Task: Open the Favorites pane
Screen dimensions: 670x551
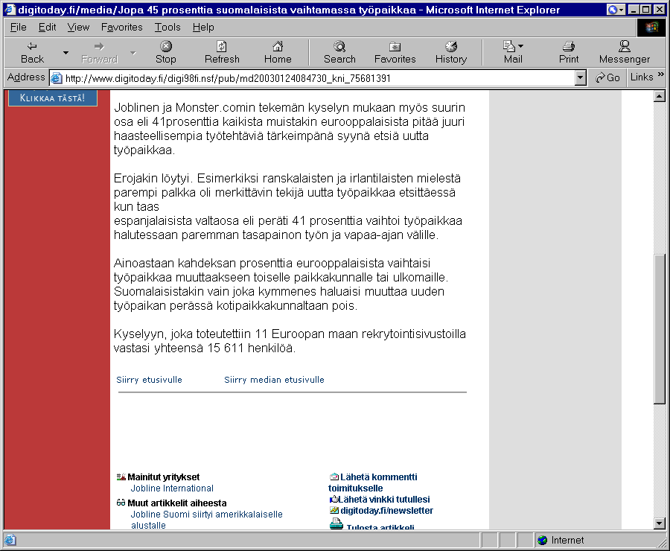Action: [395, 53]
